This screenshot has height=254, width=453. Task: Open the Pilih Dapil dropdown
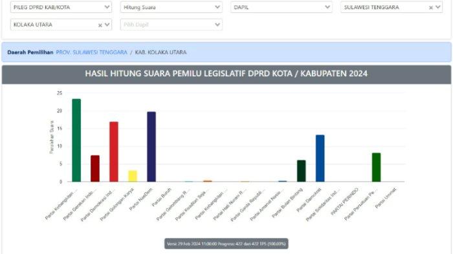(171, 25)
